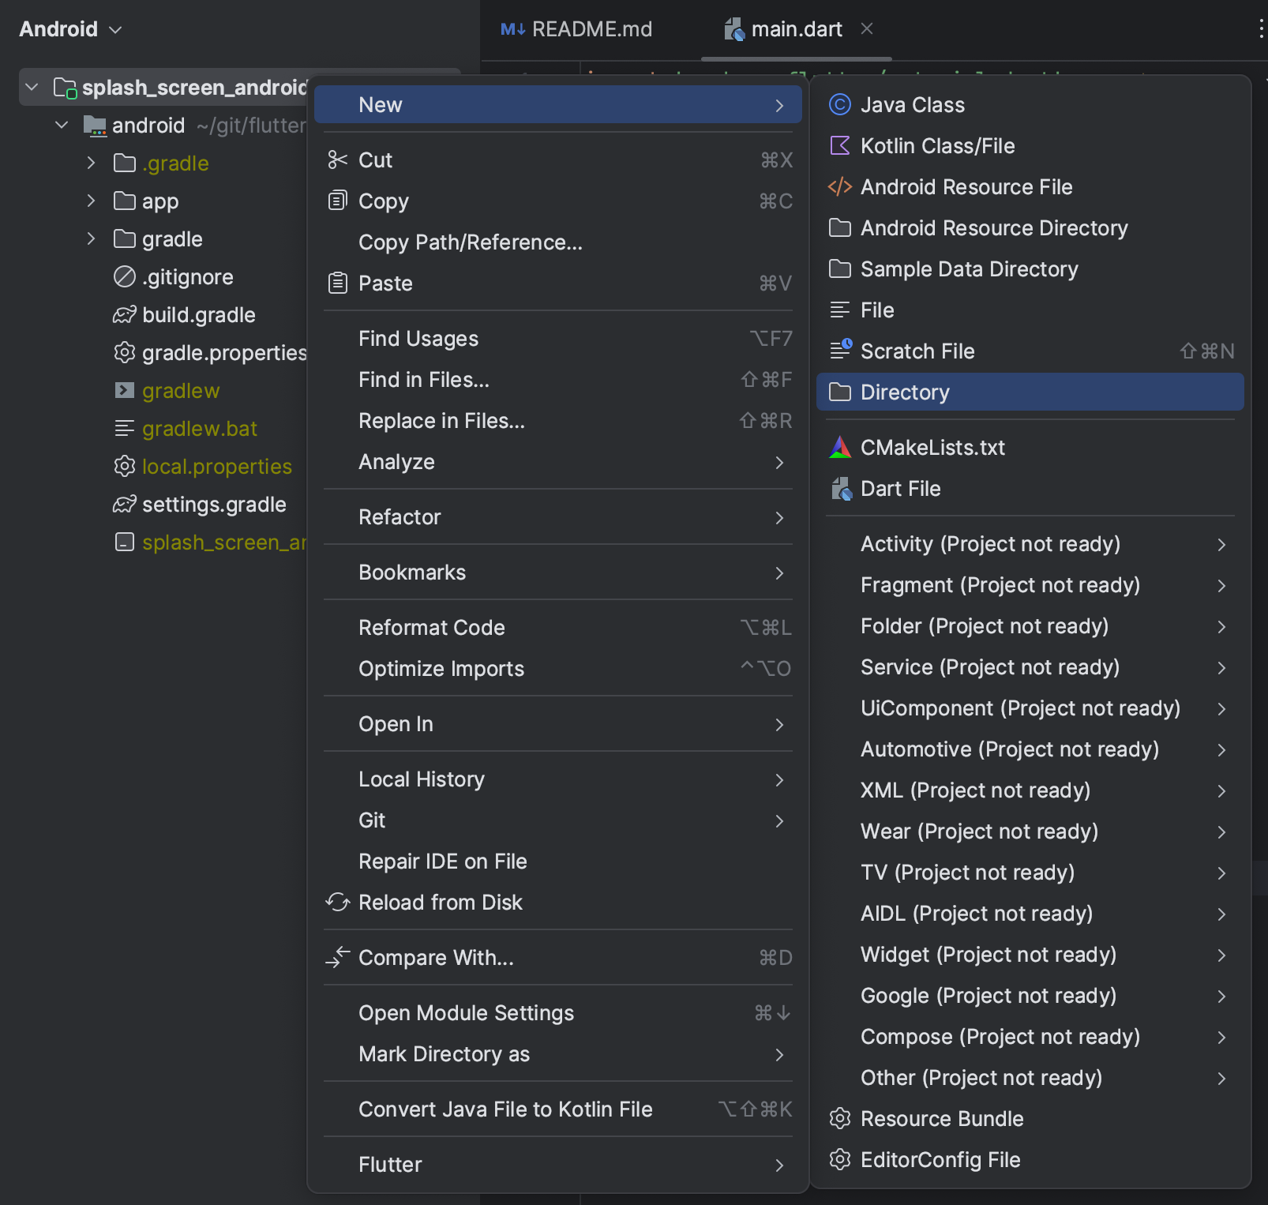Open the Git submenu
The image size is (1268, 1205).
pyautogui.click(x=558, y=820)
